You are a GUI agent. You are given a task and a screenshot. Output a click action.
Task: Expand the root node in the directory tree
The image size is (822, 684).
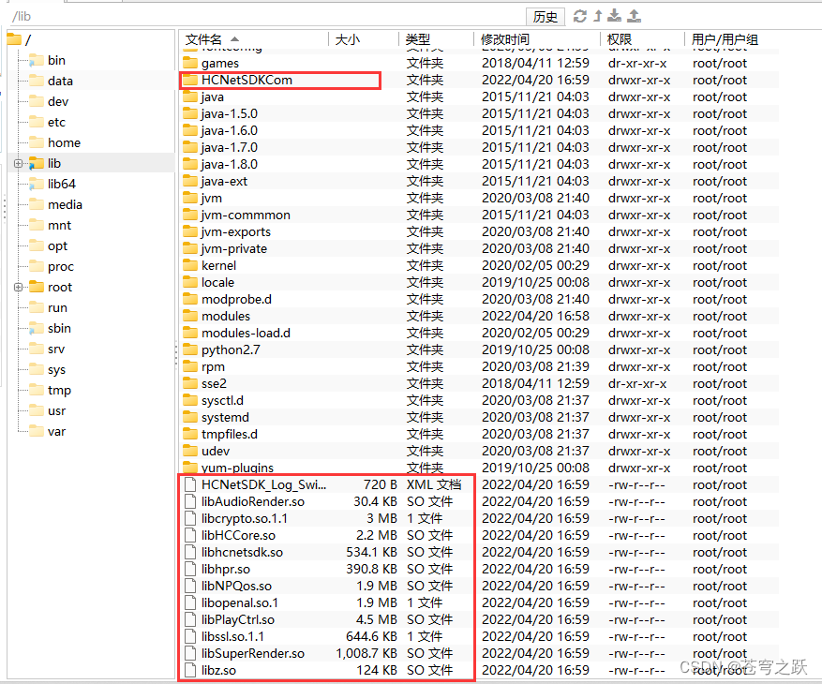pos(18,287)
